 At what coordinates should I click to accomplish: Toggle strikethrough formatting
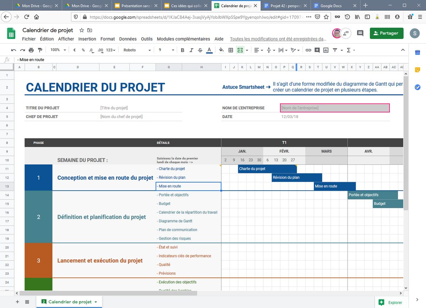click(200, 50)
